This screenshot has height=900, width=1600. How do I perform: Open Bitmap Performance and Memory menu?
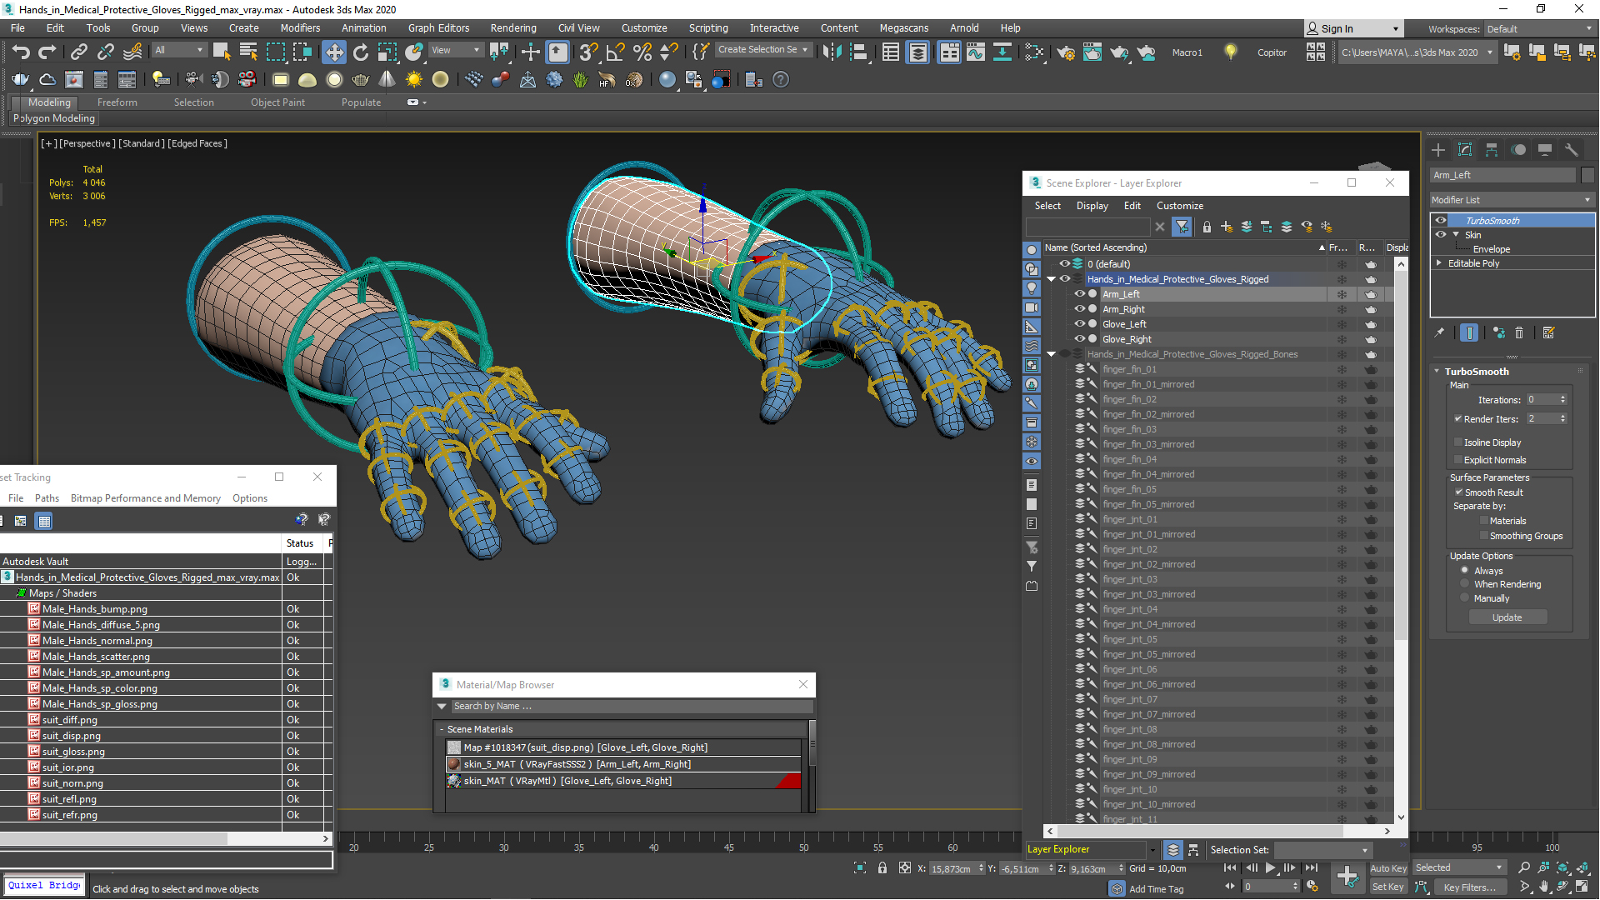(x=146, y=498)
